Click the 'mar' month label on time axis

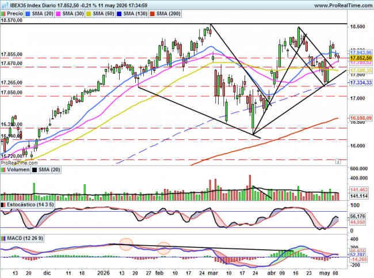[x=213, y=273]
